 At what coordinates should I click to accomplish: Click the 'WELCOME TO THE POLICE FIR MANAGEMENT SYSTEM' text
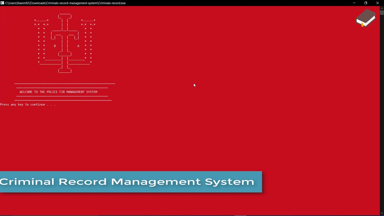pyautogui.click(x=58, y=92)
